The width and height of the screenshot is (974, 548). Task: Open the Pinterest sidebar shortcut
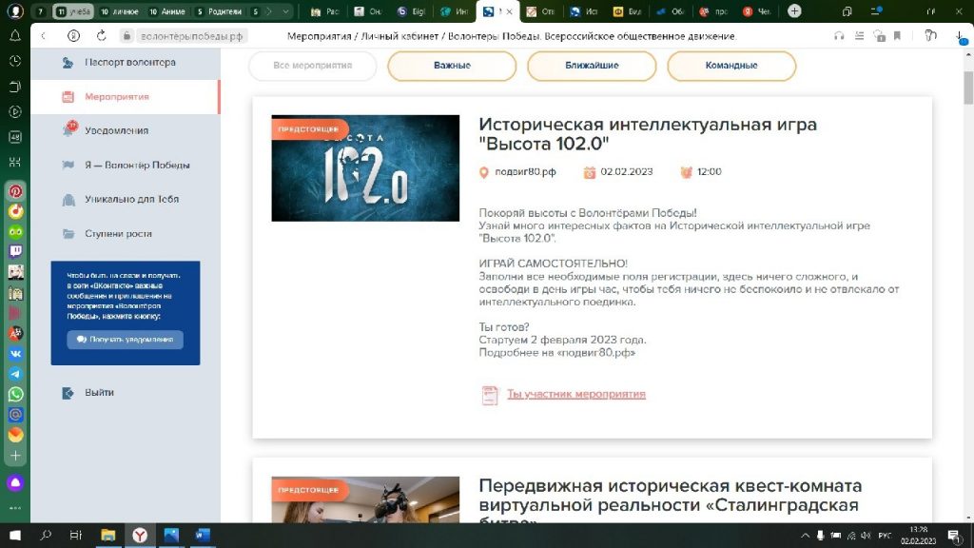(x=15, y=191)
